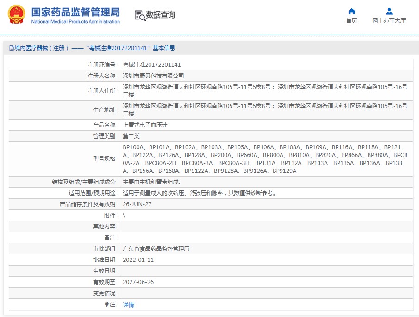Open the 详情 link in the last row

pyautogui.click(x=128, y=305)
